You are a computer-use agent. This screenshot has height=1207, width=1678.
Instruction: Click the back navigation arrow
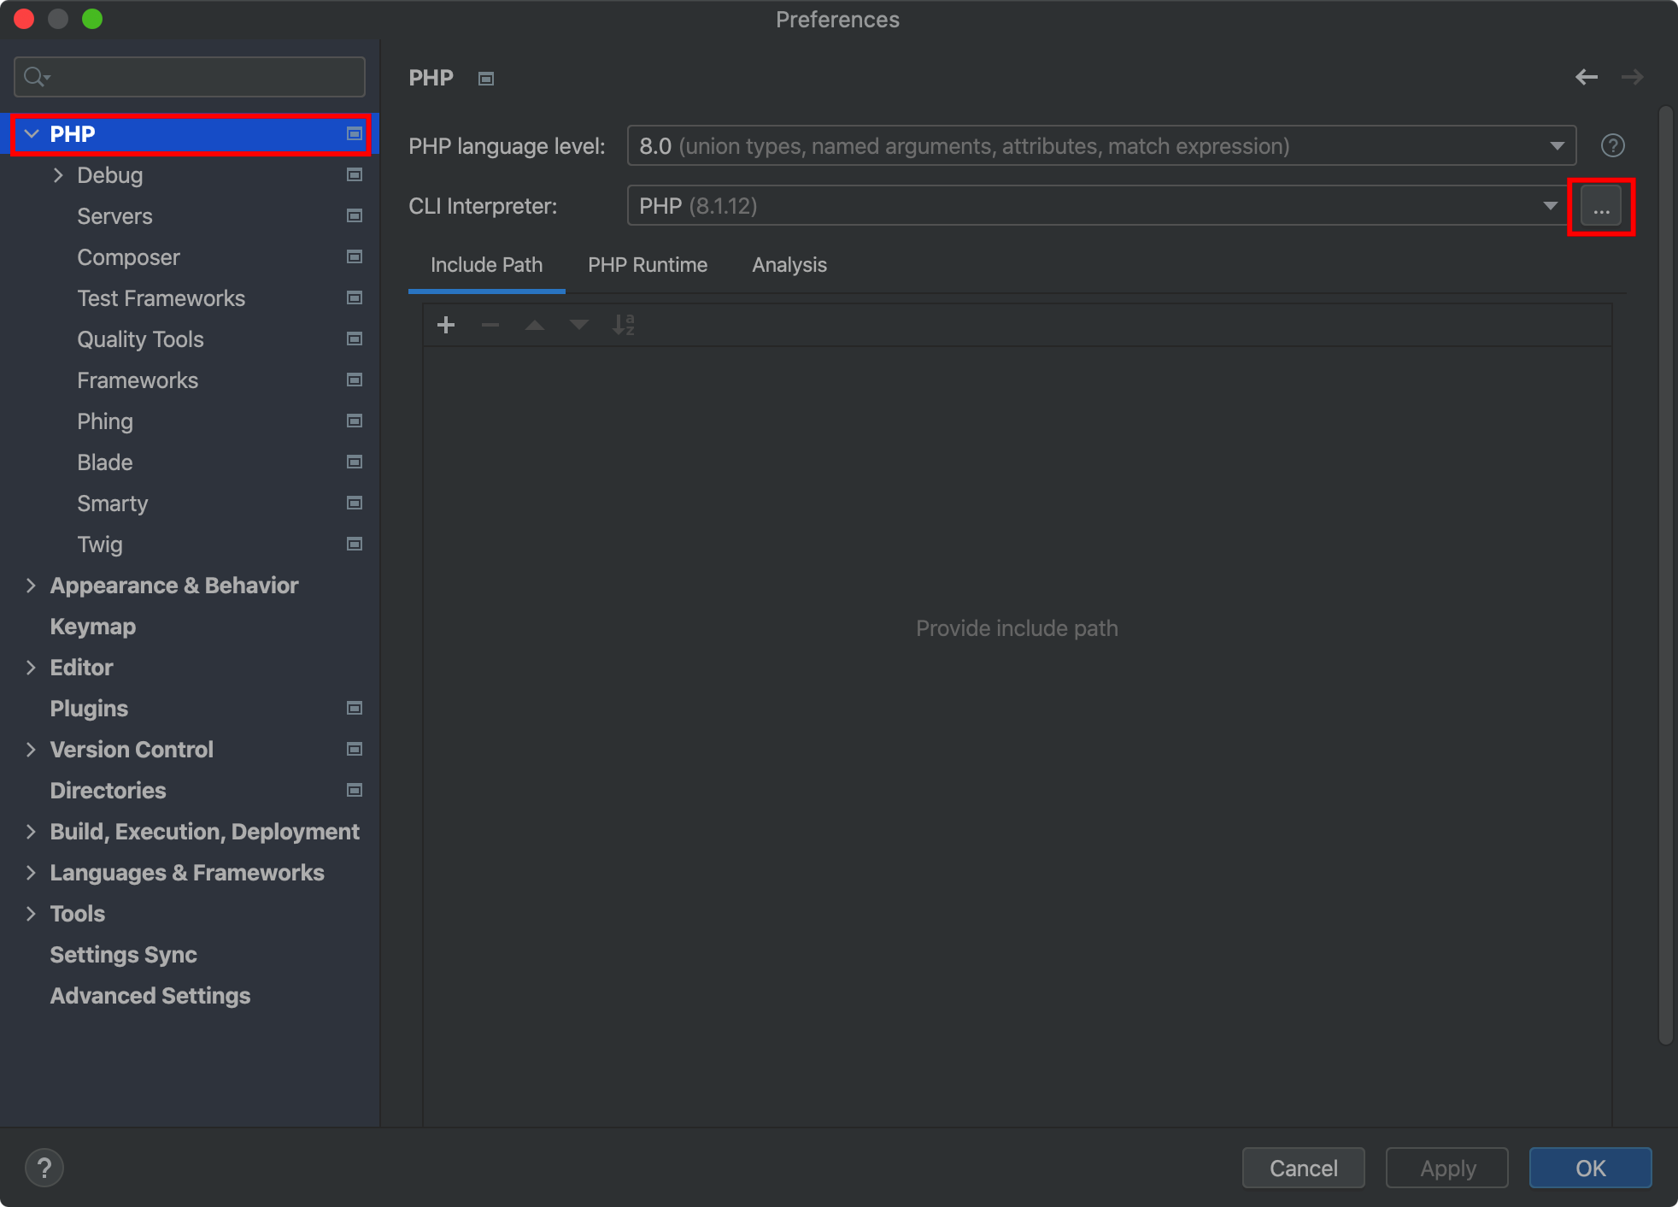[1586, 77]
